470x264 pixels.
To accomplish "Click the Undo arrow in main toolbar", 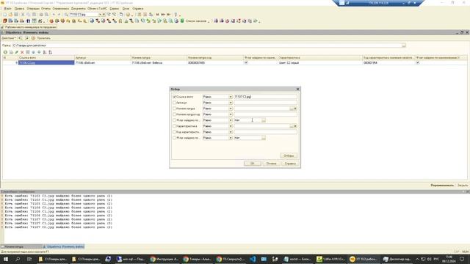I will [54, 15].
